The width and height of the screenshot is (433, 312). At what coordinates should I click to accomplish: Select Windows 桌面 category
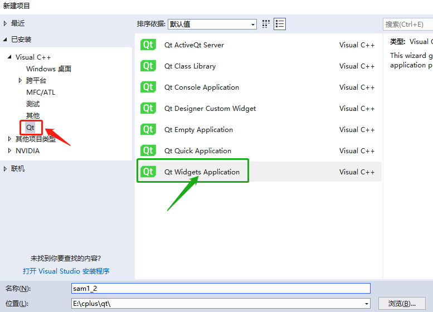[x=48, y=69]
